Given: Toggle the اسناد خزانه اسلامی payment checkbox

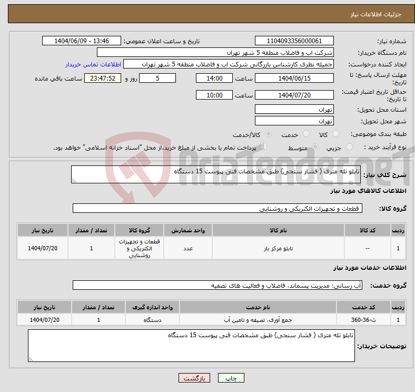Looking at the screenshot, I should coord(264,146).
